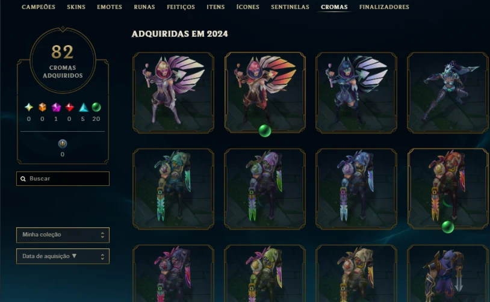
Task: Click the arrows on Minha coleção selector
Action: click(x=102, y=235)
